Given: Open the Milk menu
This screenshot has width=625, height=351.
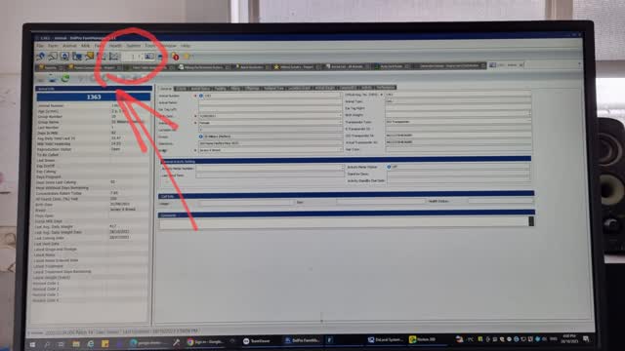Looking at the screenshot, I should 85,46.
